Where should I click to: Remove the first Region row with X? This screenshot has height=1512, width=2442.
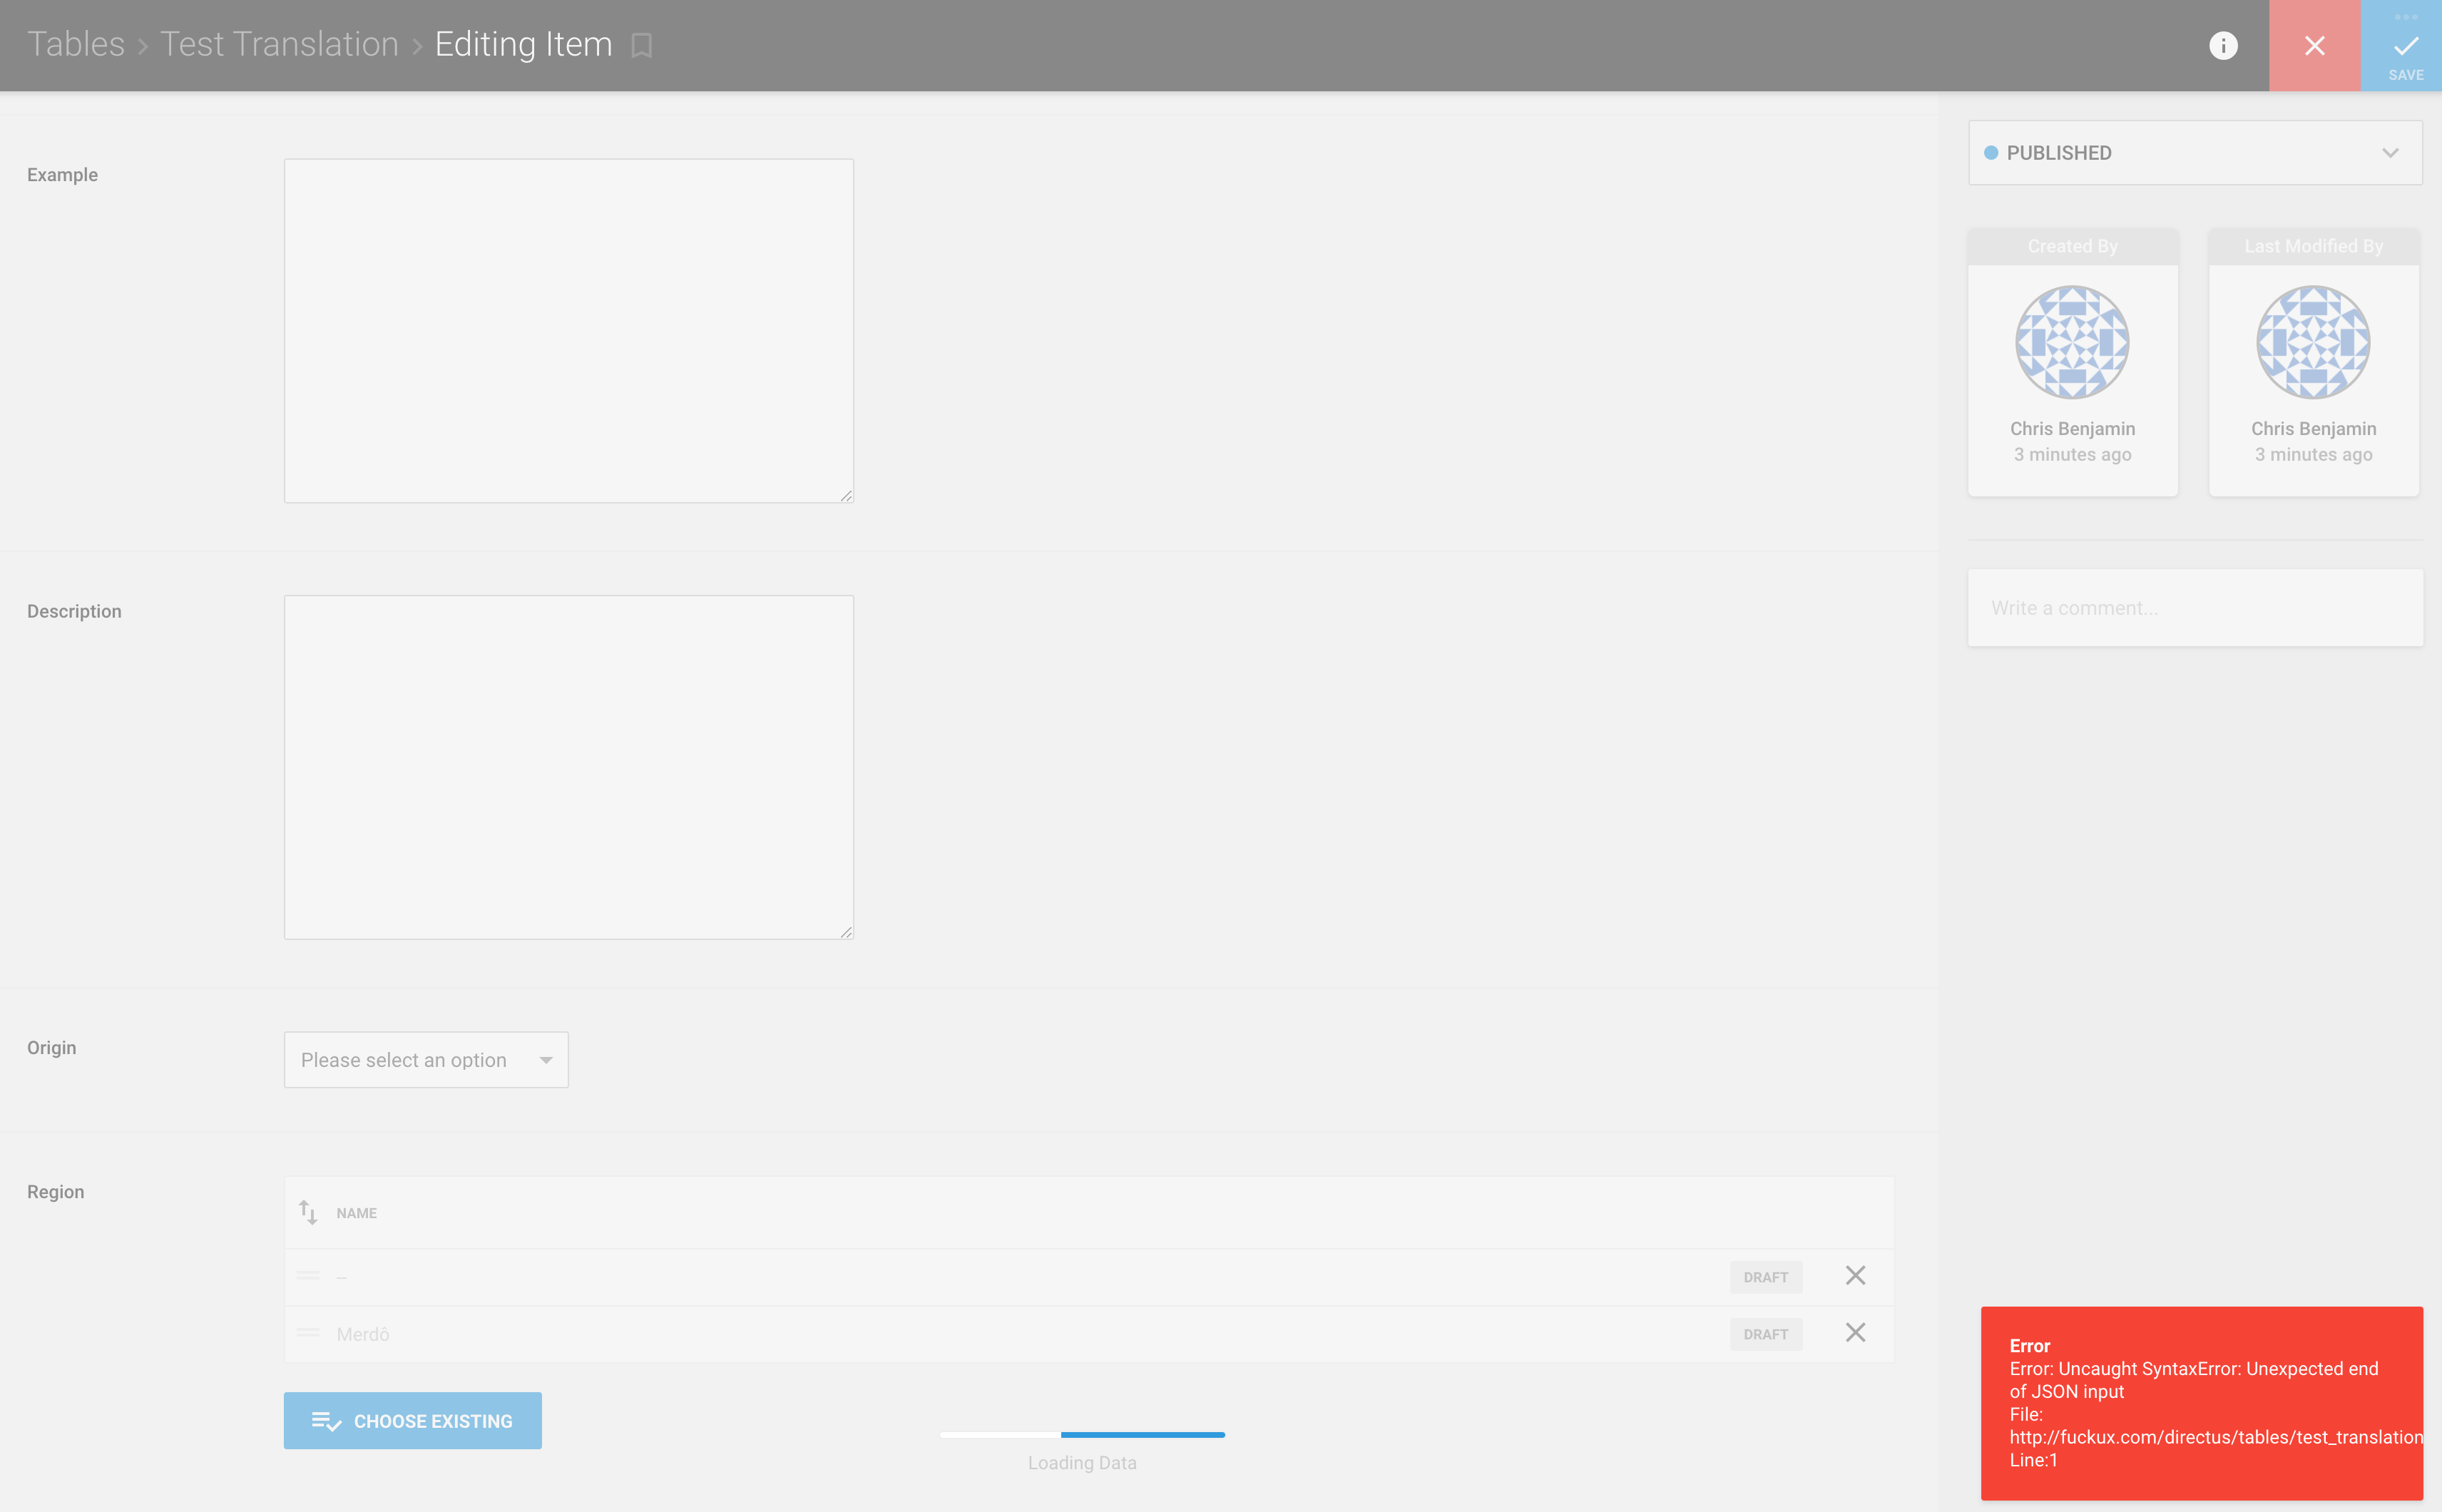(1855, 1276)
